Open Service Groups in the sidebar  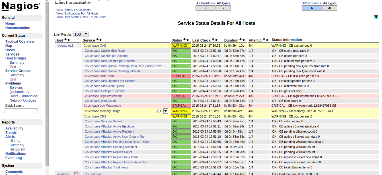(x=18, y=71)
